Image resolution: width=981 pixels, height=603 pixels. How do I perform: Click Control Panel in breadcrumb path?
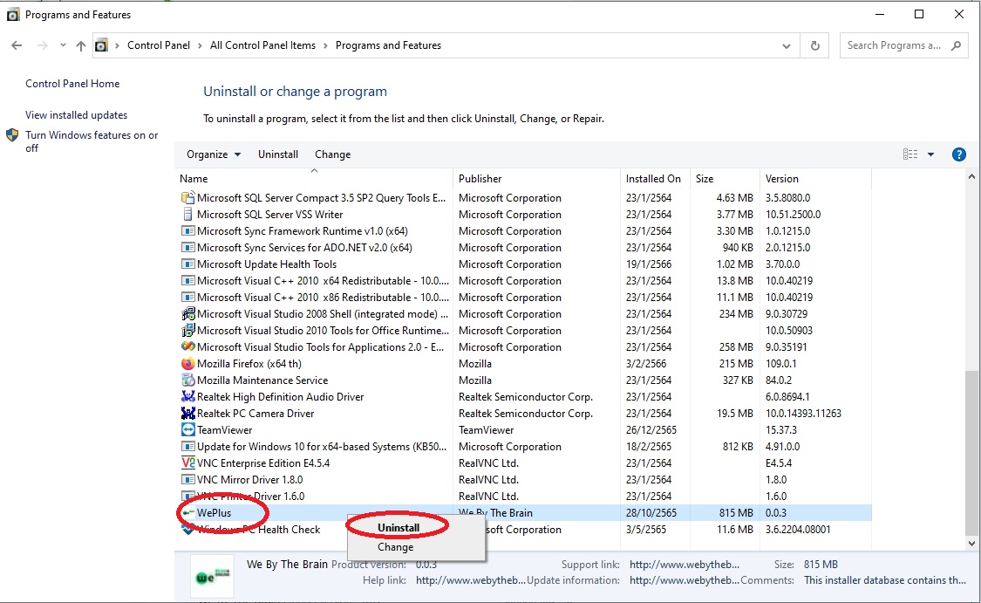point(159,45)
